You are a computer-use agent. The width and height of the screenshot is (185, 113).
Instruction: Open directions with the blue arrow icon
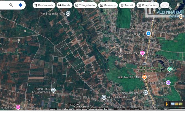pyautogui.click(x=20, y=5)
